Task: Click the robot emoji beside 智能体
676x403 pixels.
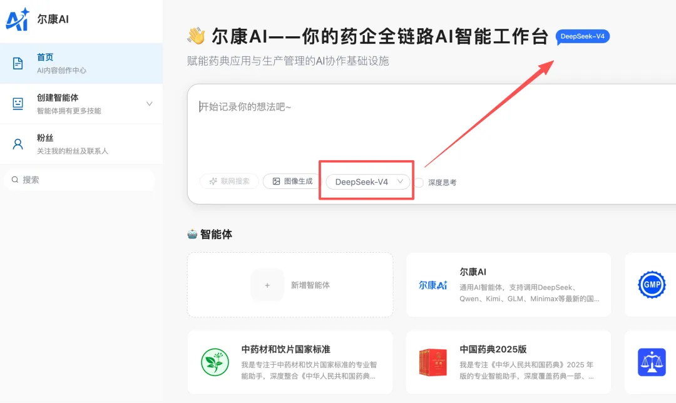Action: (x=192, y=234)
